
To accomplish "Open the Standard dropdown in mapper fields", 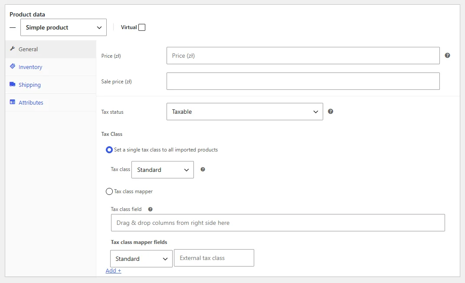I will (141, 259).
